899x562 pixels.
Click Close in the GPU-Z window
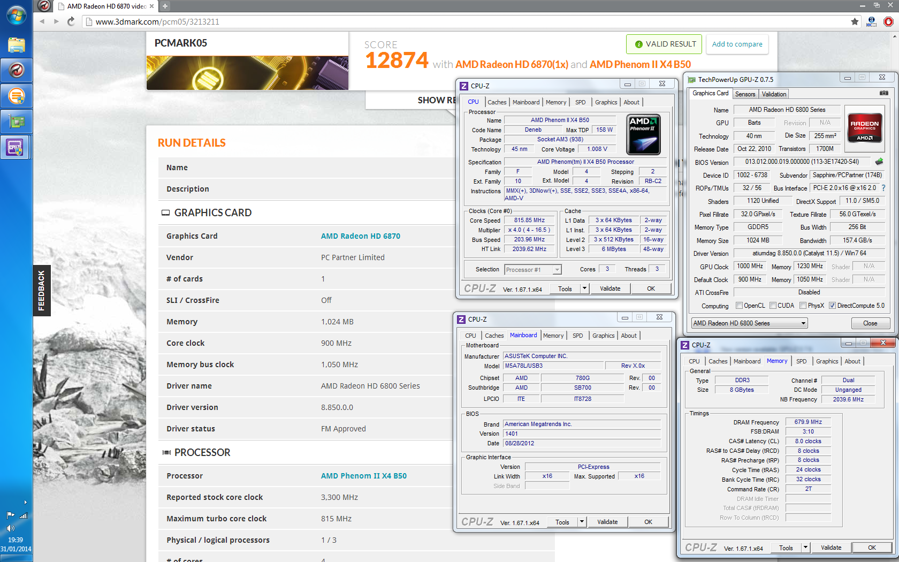870,323
